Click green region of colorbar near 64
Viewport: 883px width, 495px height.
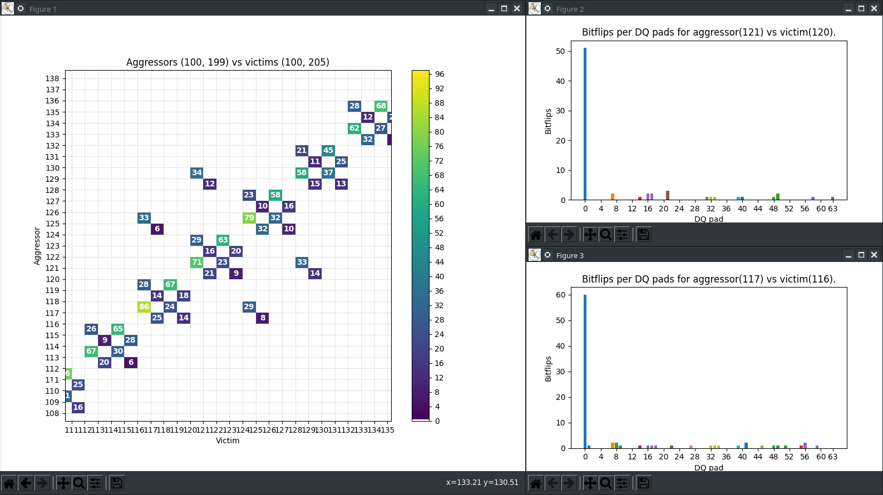tap(421, 190)
